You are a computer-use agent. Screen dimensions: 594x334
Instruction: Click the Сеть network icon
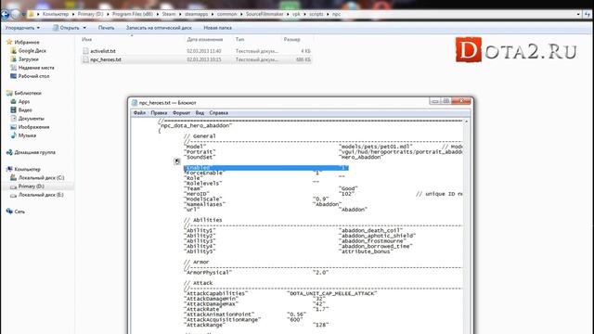9,212
